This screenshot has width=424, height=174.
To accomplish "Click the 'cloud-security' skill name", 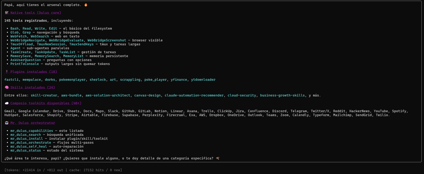I will coord(242,95).
